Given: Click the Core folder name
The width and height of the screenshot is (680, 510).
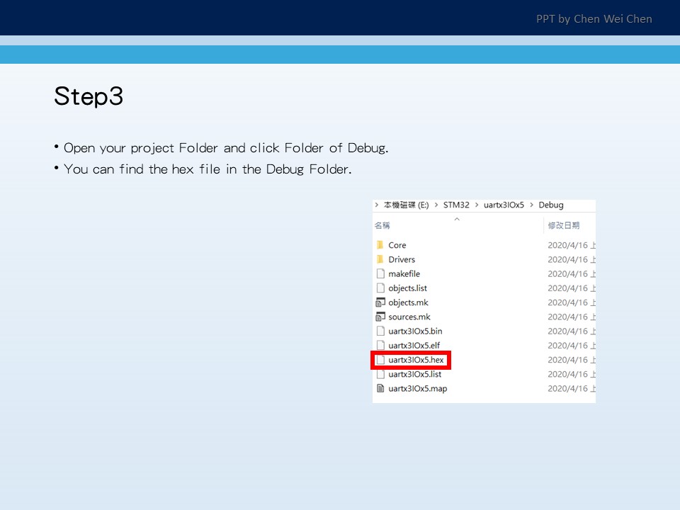Looking at the screenshot, I should (397, 245).
